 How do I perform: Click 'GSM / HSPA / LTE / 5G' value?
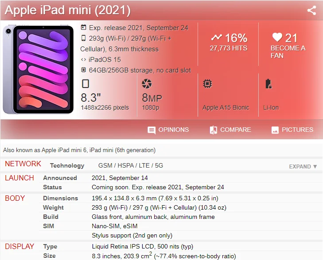(x=131, y=165)
